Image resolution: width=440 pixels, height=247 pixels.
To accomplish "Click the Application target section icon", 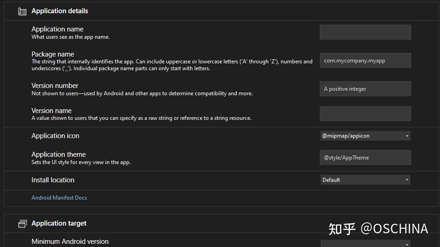I will tap(22, 224).
